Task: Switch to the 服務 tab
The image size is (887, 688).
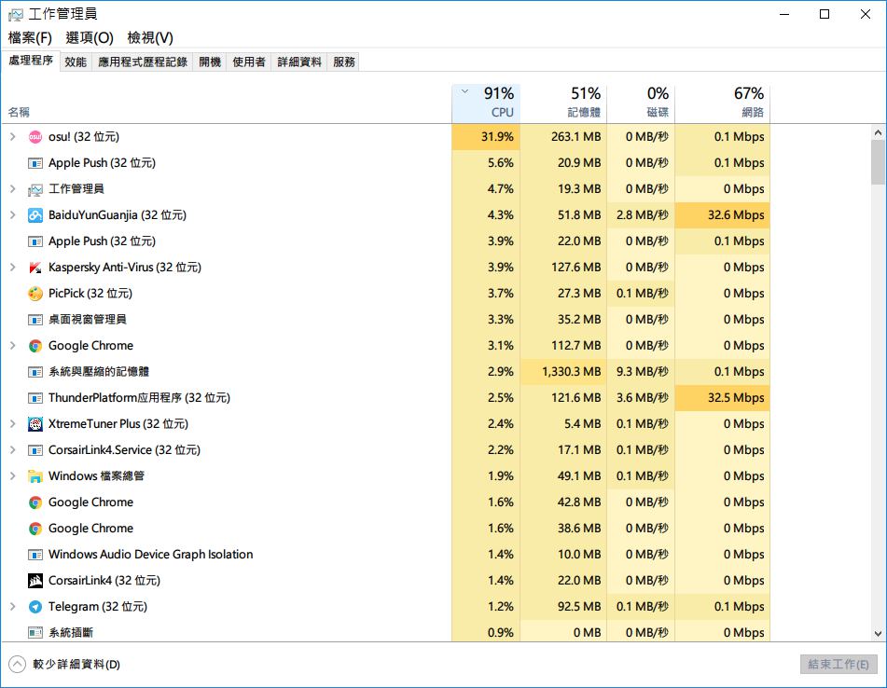Action: click(344, 62)
